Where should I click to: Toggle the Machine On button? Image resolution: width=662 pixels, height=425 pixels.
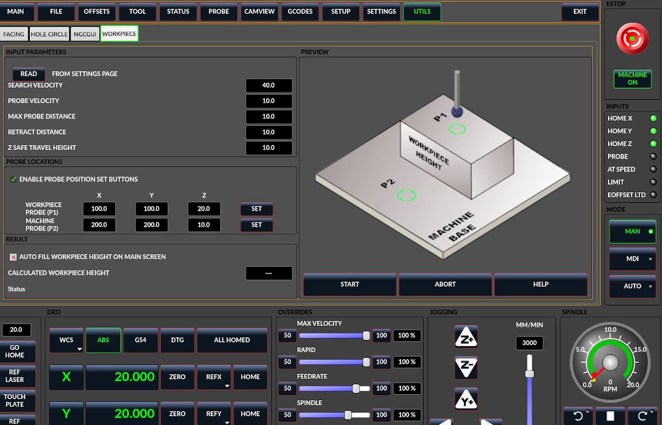[632, 79]
